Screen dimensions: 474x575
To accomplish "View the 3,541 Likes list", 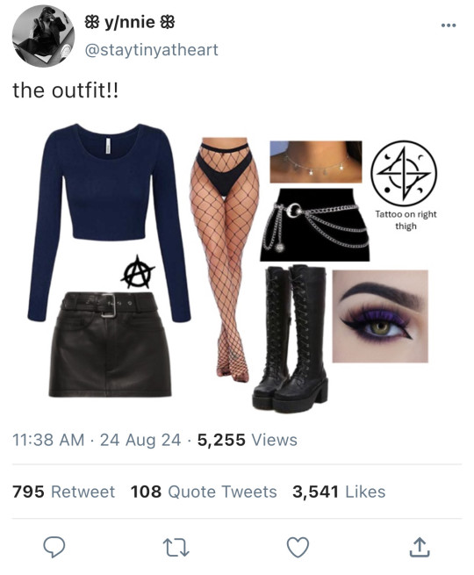I will [339, 492].
